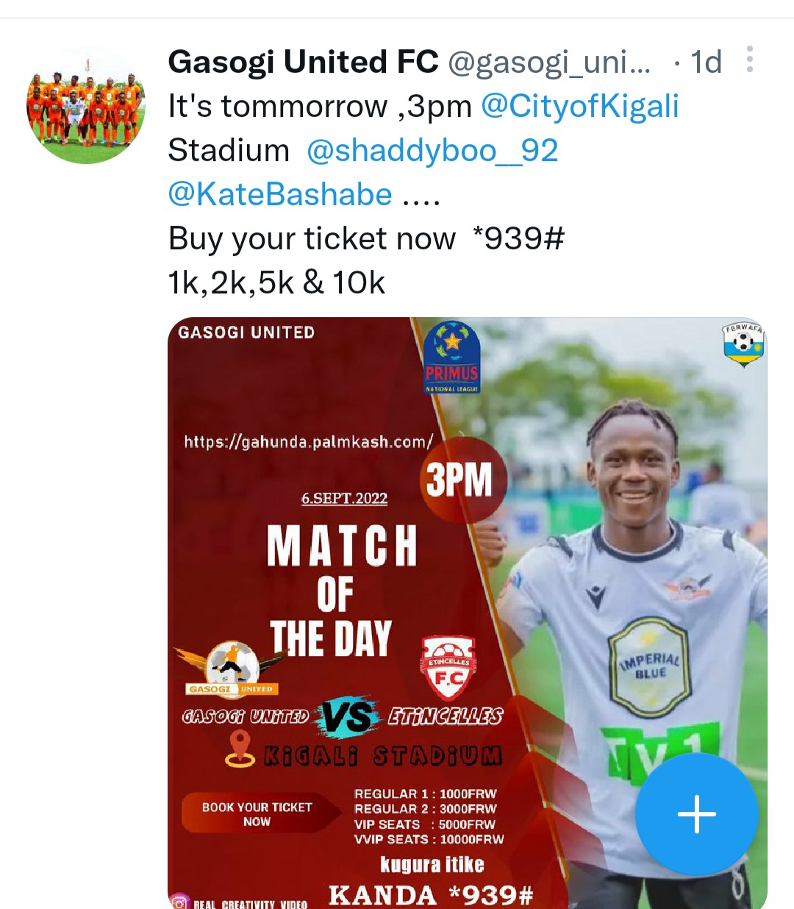Open the tweet's three-dot more options menu
This screenshot has width=794, height=909.
tap(749, 60)
